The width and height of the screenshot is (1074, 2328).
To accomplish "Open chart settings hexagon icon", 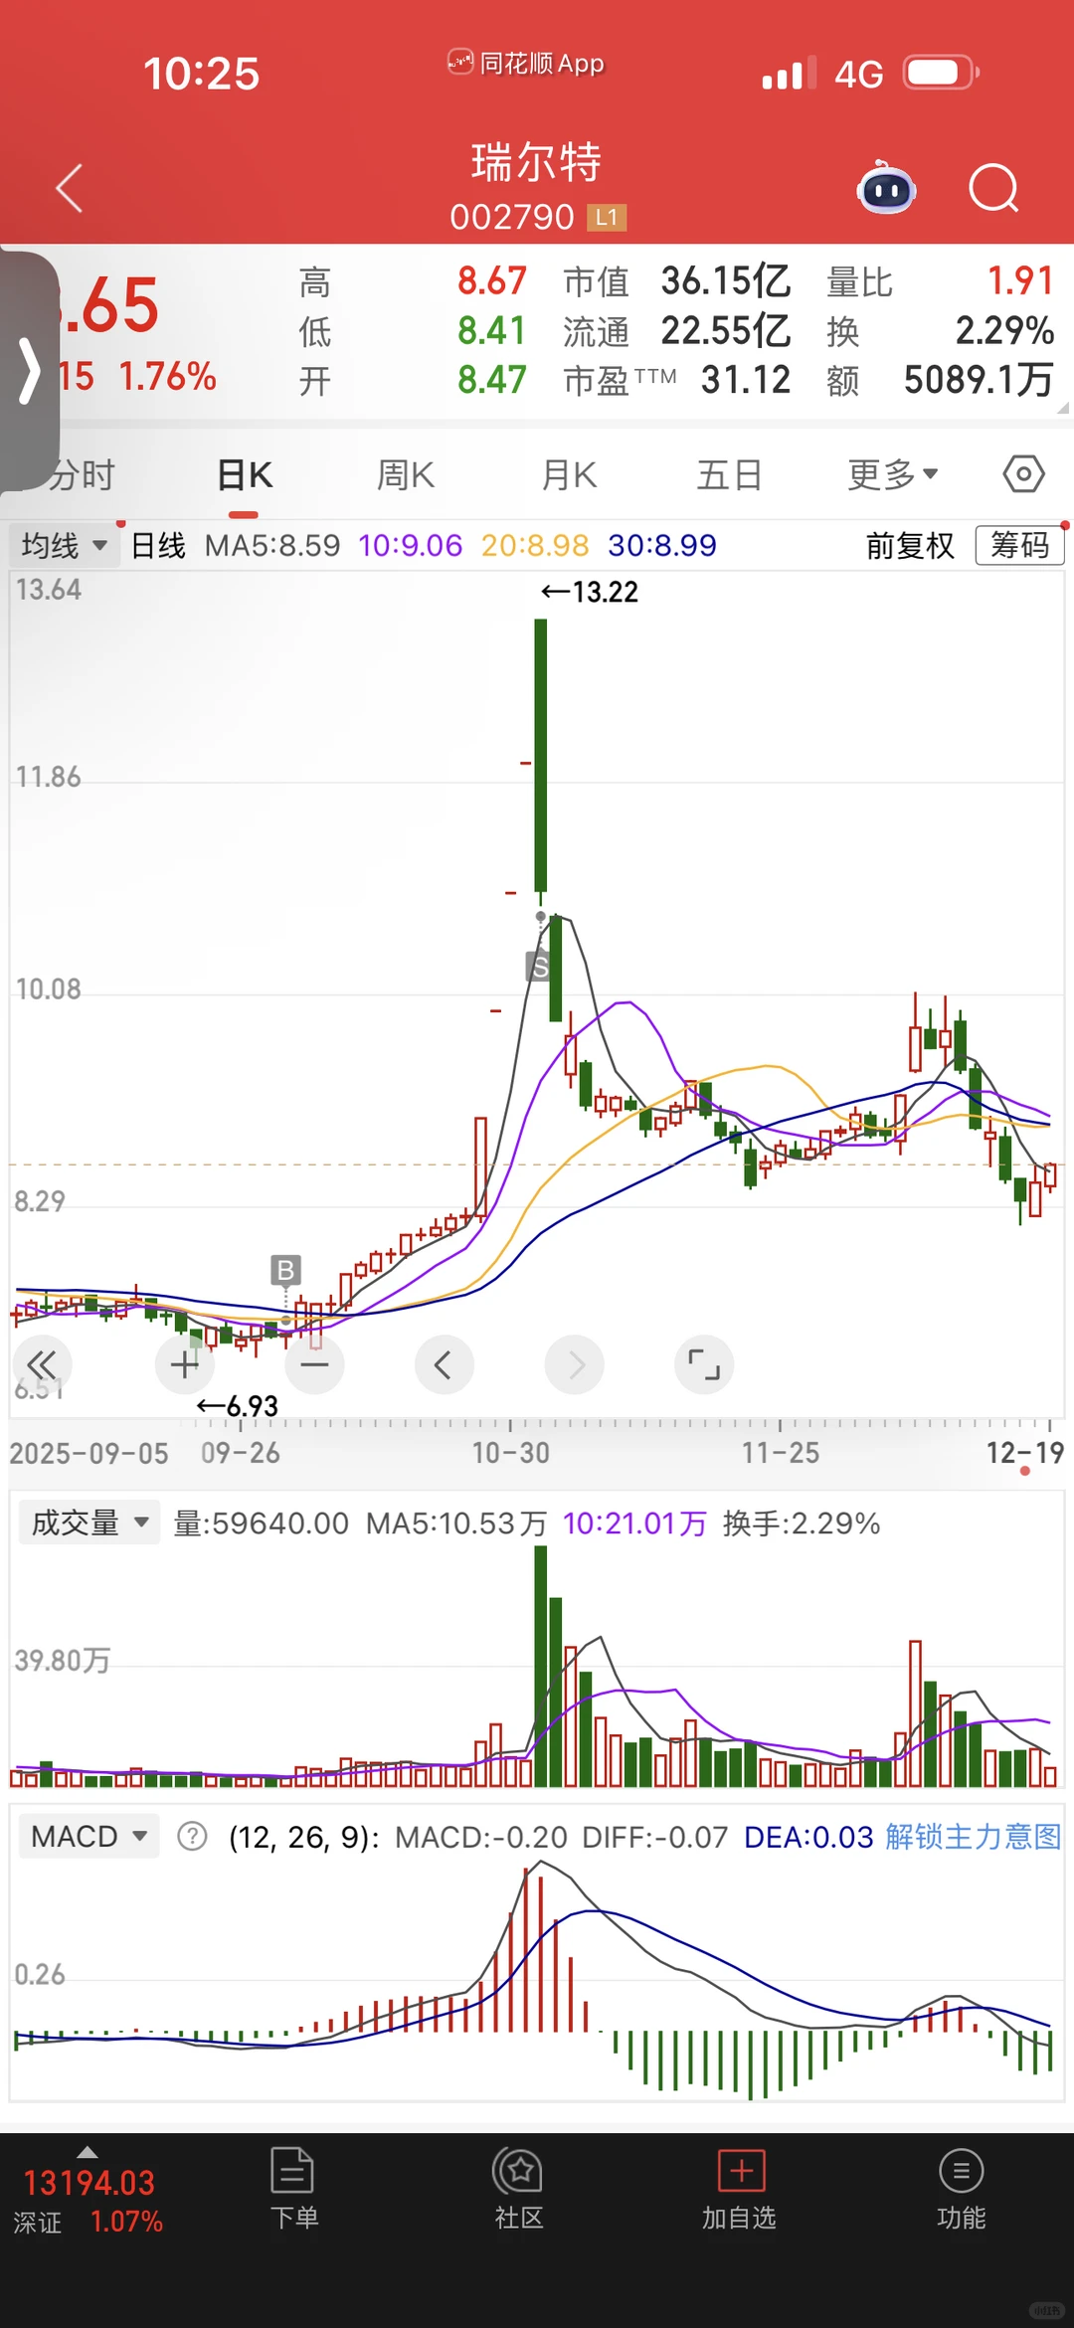I will [x=1023, y=474].
